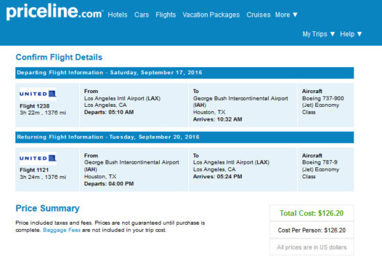Click the Confirm Flight Details heading
Screen dimensions: 382x256
59,57
